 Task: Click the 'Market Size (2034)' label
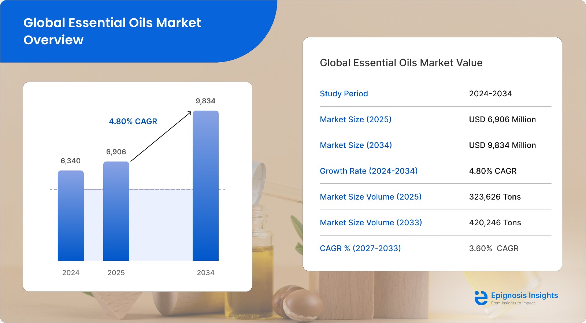tap(356, 145)
